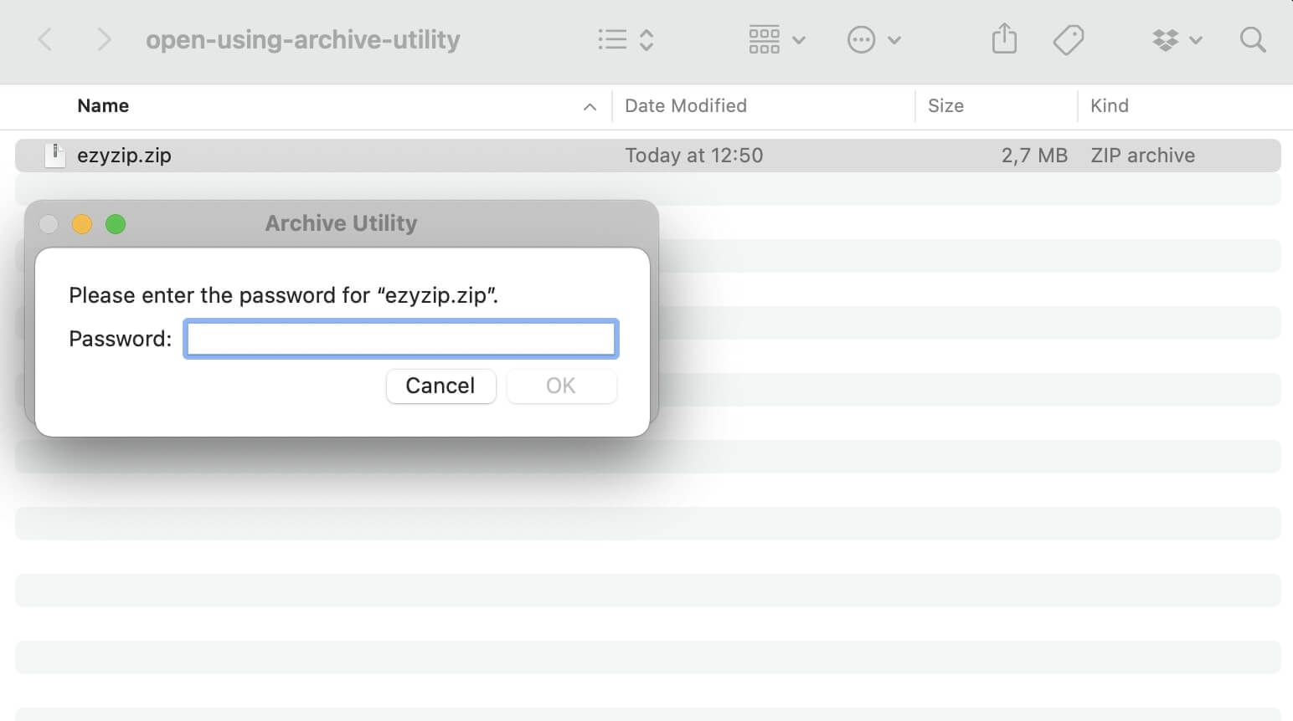Image resolution: width=1293 pixels, height=721 pixels.
Task: Toggle sort order using the Name column chevron
Action: coord(590,106)
